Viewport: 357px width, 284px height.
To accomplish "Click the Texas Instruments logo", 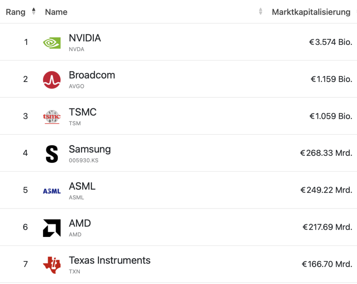I will [x=52, y=265].
